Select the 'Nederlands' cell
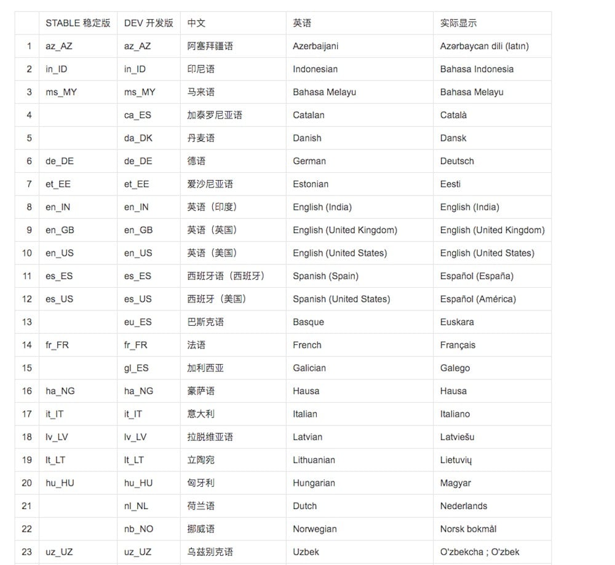615x565 pixels. click(x=492, y=506)
